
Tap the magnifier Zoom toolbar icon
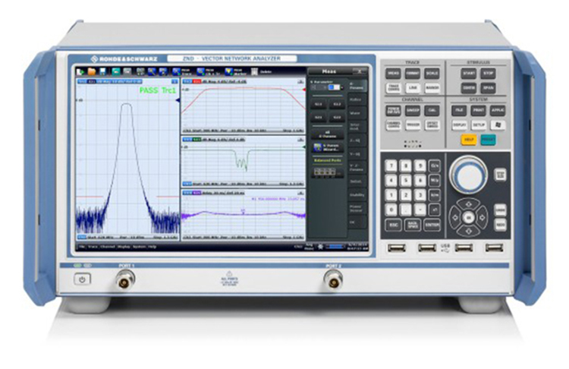tap(152, 71)
